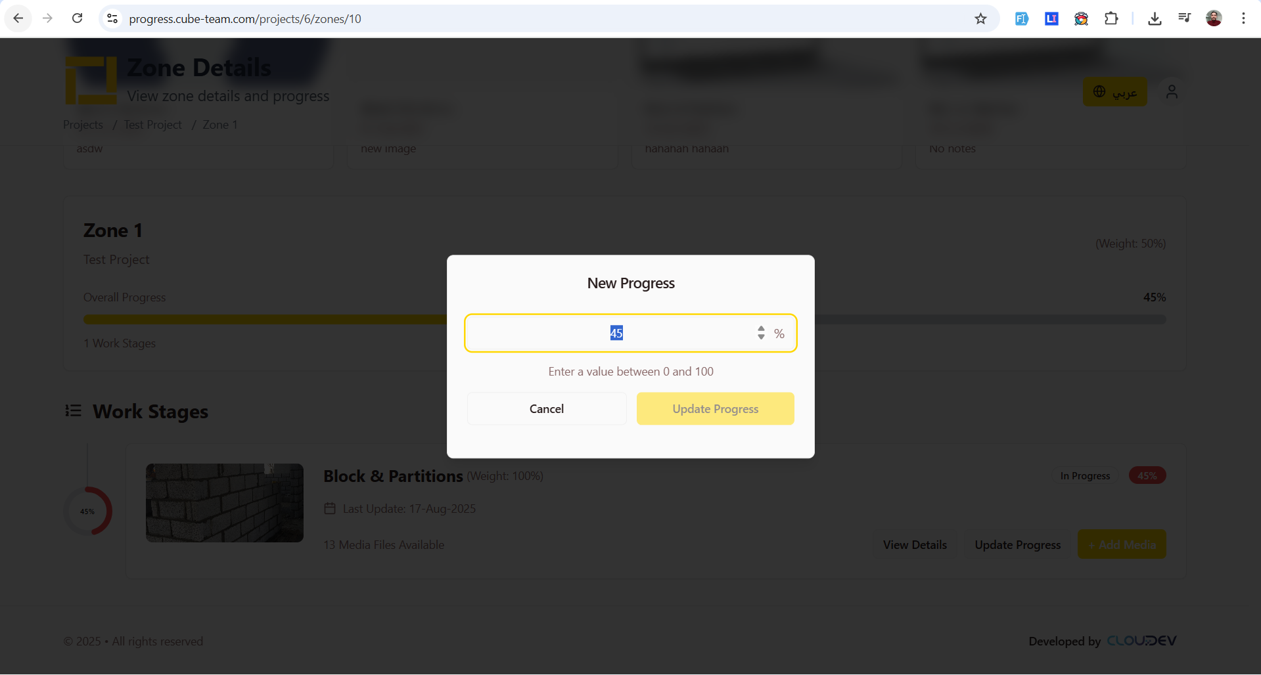
Task: Open the browser downloads icon
Action: (1155, 18)
